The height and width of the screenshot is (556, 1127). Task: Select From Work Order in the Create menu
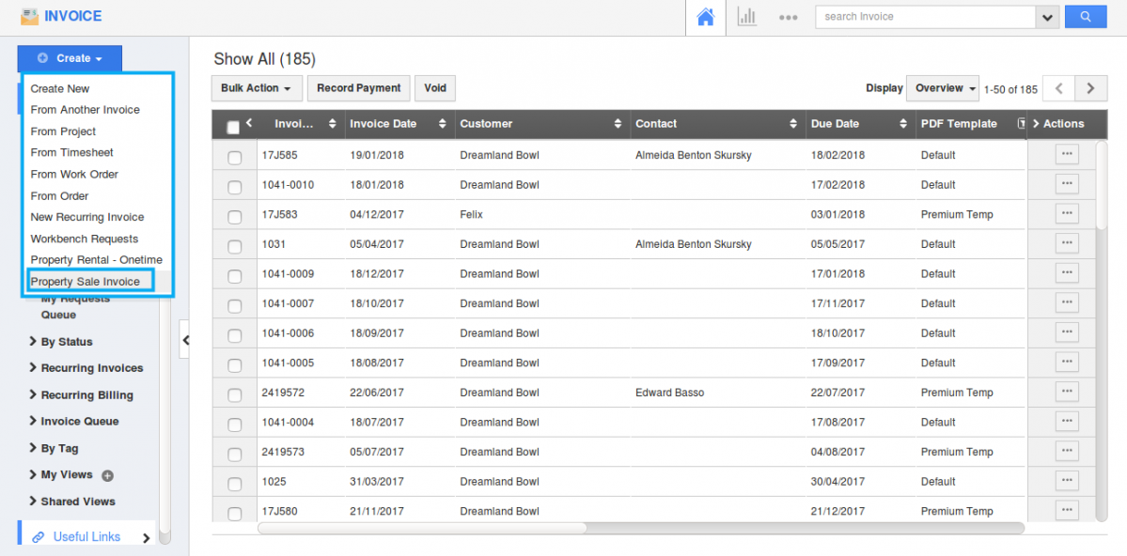74,174
